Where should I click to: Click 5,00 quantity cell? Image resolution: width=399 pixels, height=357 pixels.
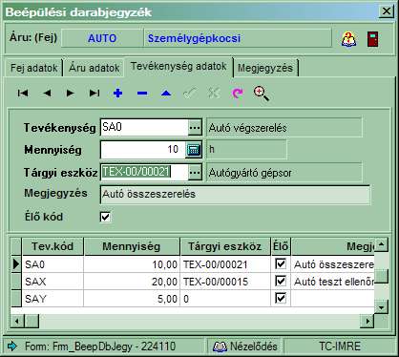(132, 299)
